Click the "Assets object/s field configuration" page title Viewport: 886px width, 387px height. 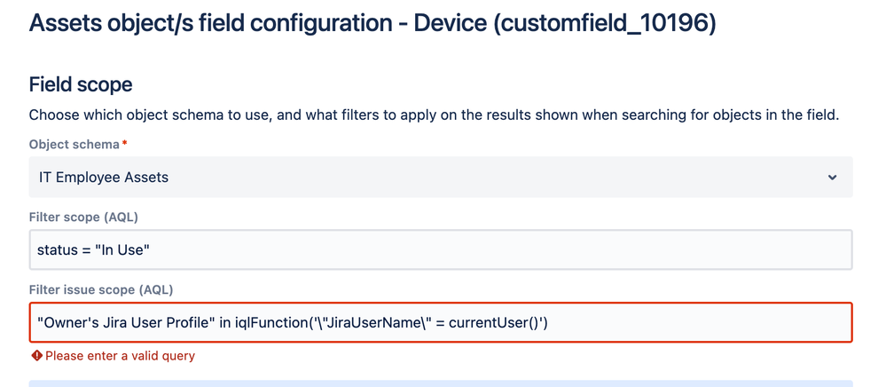click(x=211, y=23)
